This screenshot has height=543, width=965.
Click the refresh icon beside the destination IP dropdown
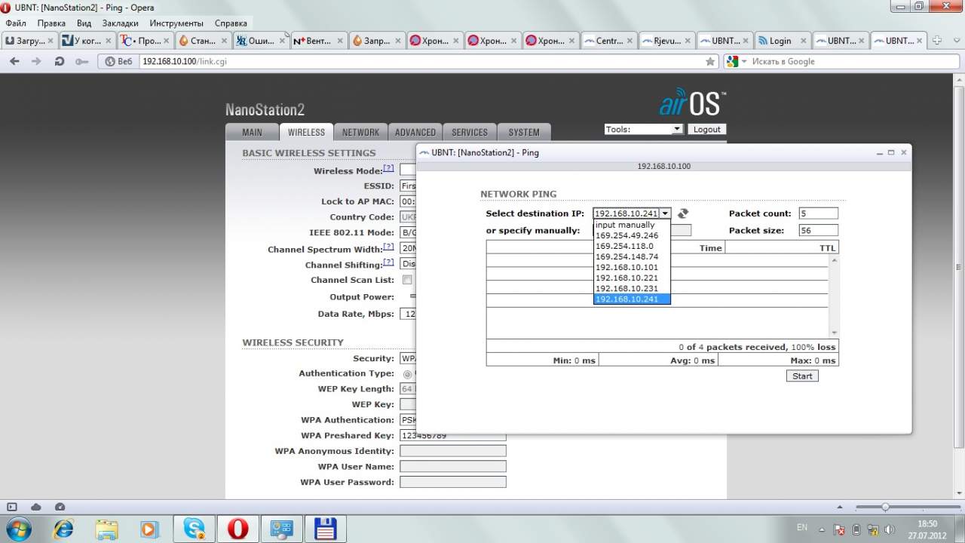pos(683,213)
